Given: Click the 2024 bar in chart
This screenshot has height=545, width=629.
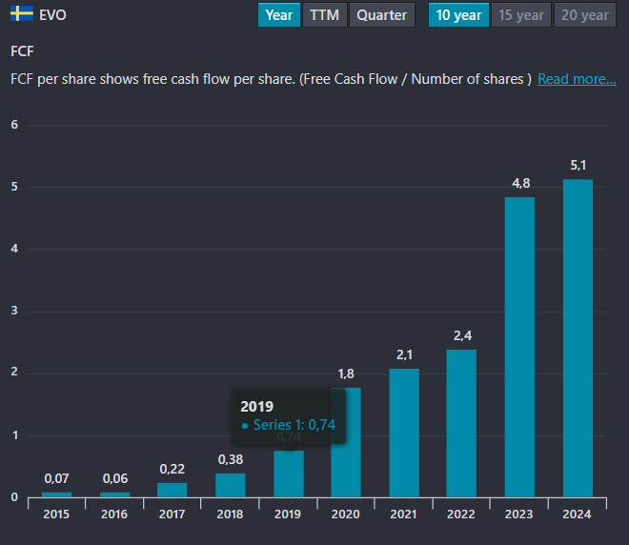Looking at the screenshot, I should coord(578,338).
